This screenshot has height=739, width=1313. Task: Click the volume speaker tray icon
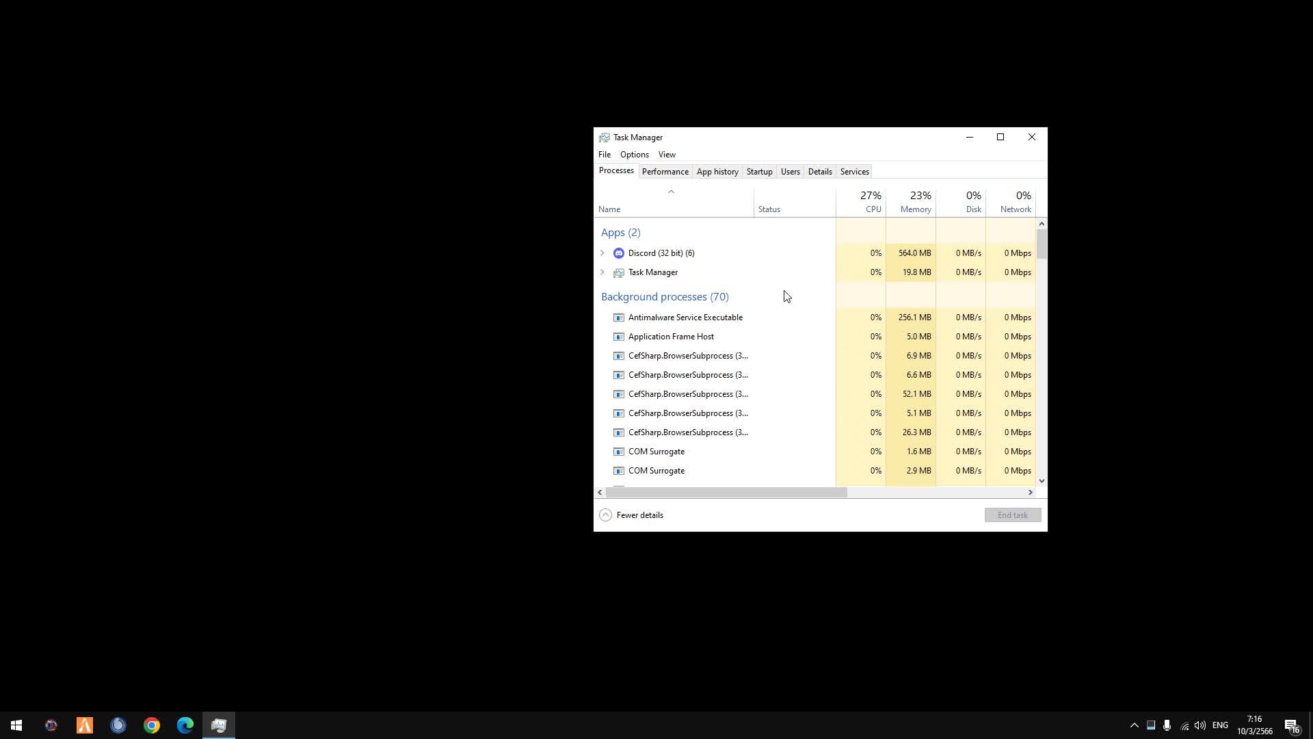point(1200,725)
